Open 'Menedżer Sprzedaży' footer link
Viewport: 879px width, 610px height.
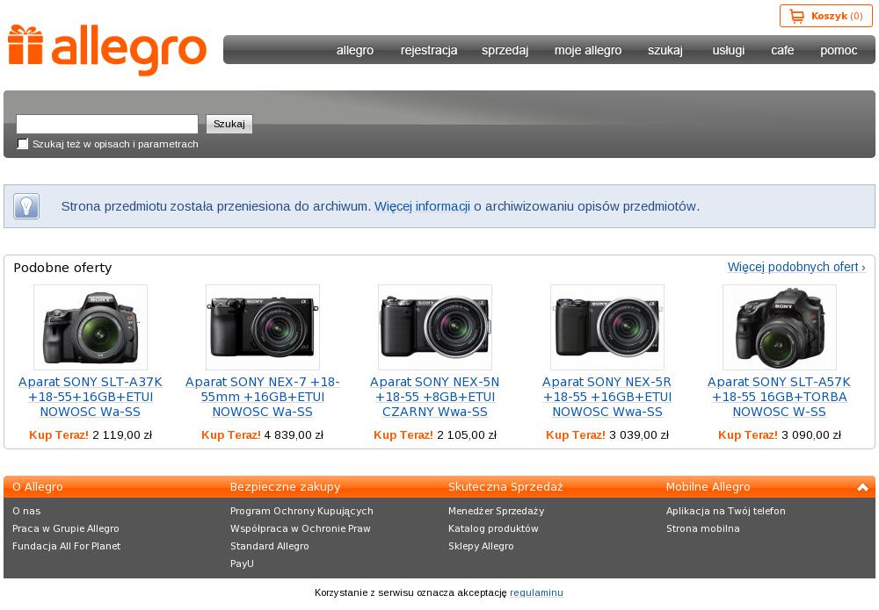point(496,511)
